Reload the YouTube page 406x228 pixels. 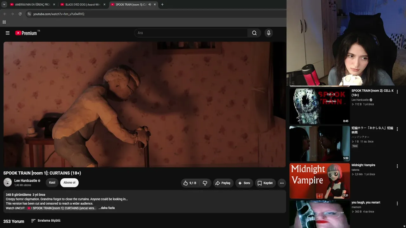[20, 14]
